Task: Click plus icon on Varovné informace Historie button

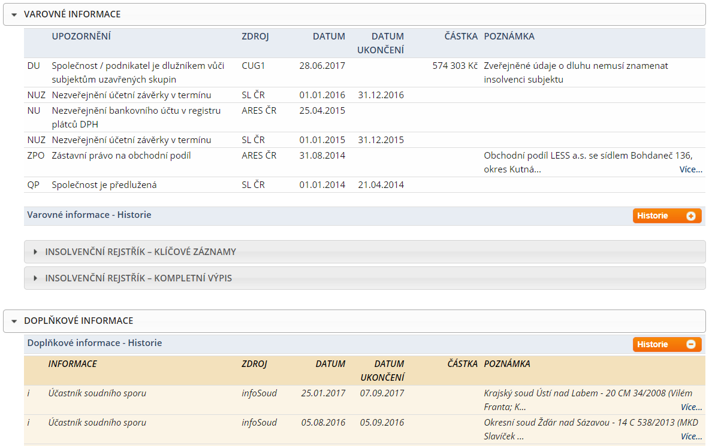Action: (690, 216)
